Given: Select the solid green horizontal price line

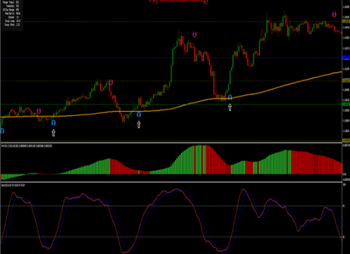Looking at the screenshot, I should tap(171, 104).
